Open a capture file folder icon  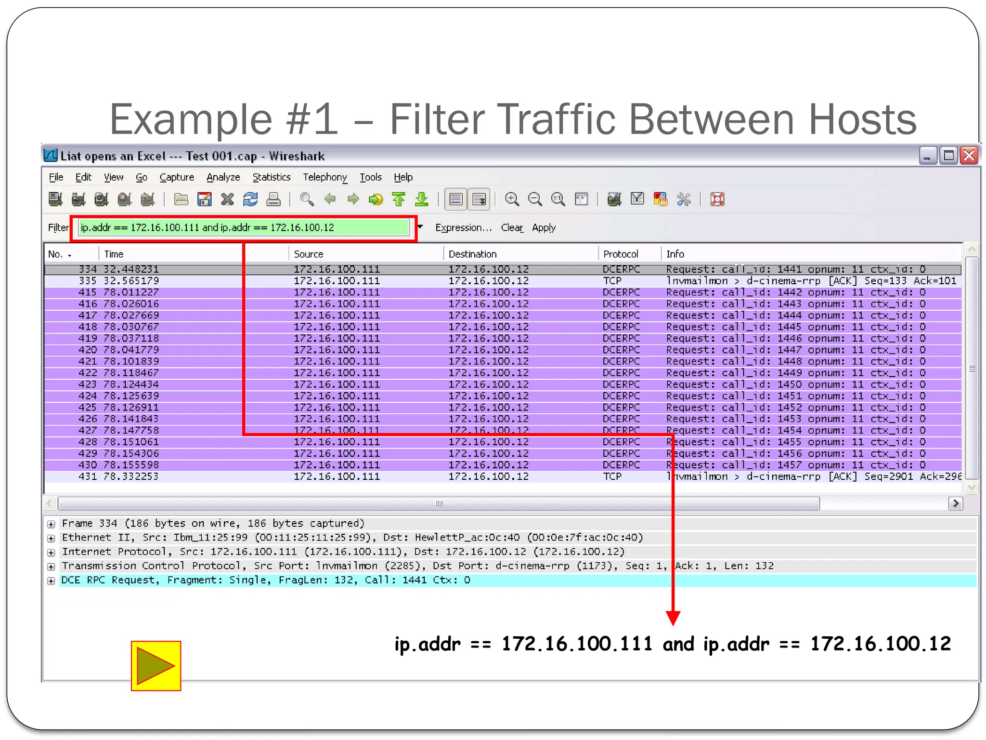[181, 199]
